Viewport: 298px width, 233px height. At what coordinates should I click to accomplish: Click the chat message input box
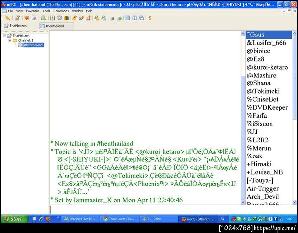pyautogui.click(x=173, y=210)
